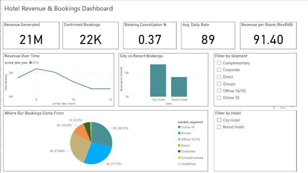Select the Offline TA/TO checkbox

(x=219, y=91)
